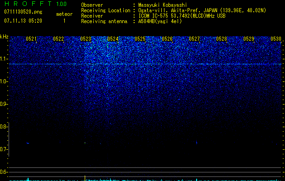Click the meteor count label
285x181 pixels.
(x=64, y=14)
